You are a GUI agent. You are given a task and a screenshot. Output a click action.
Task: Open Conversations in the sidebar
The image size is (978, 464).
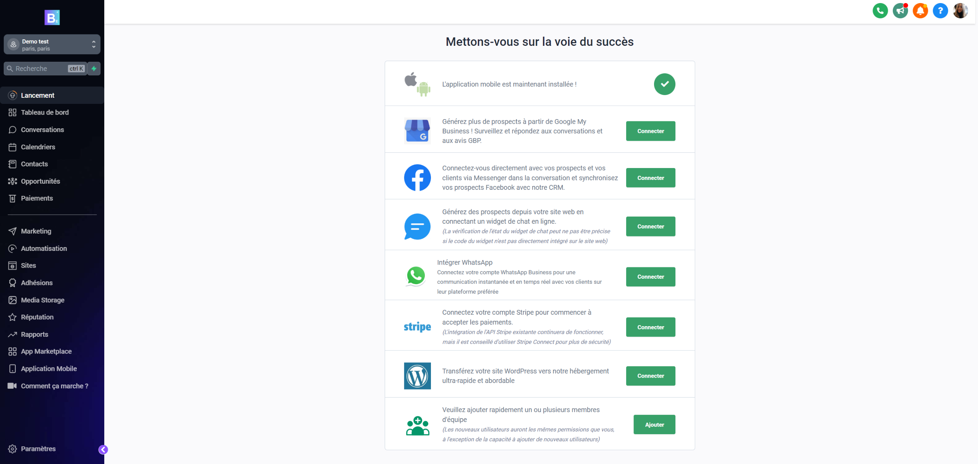coord(42,130)
